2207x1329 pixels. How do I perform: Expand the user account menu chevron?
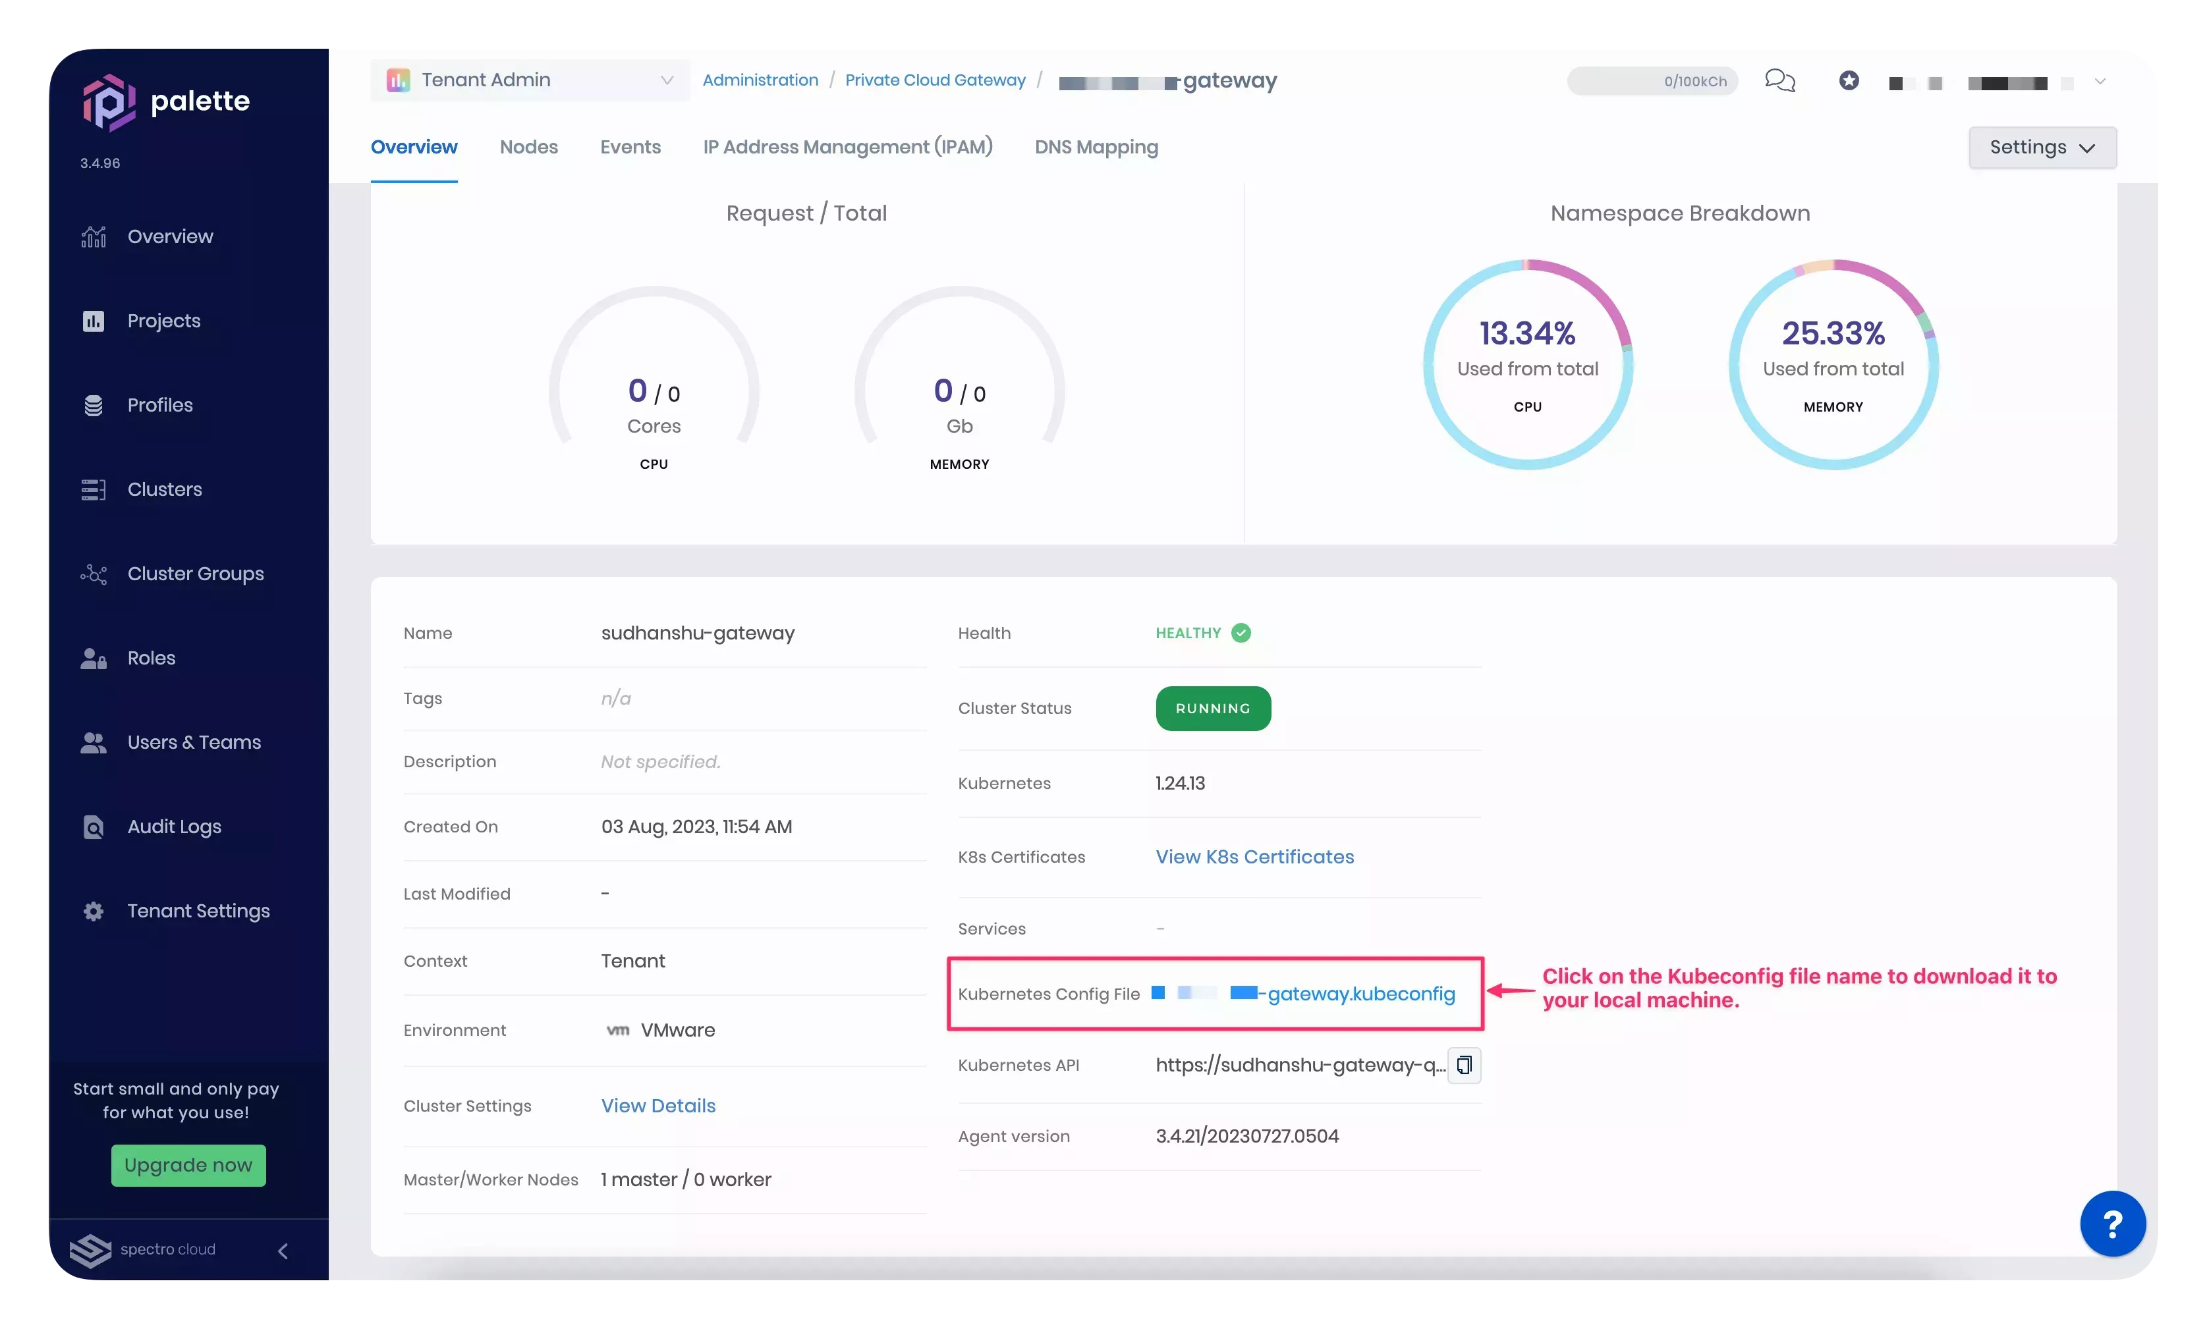point(2100,82)
